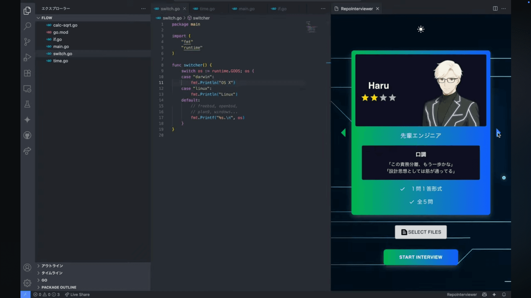
Task: Click the split editor layout icon
Action: 495,9
